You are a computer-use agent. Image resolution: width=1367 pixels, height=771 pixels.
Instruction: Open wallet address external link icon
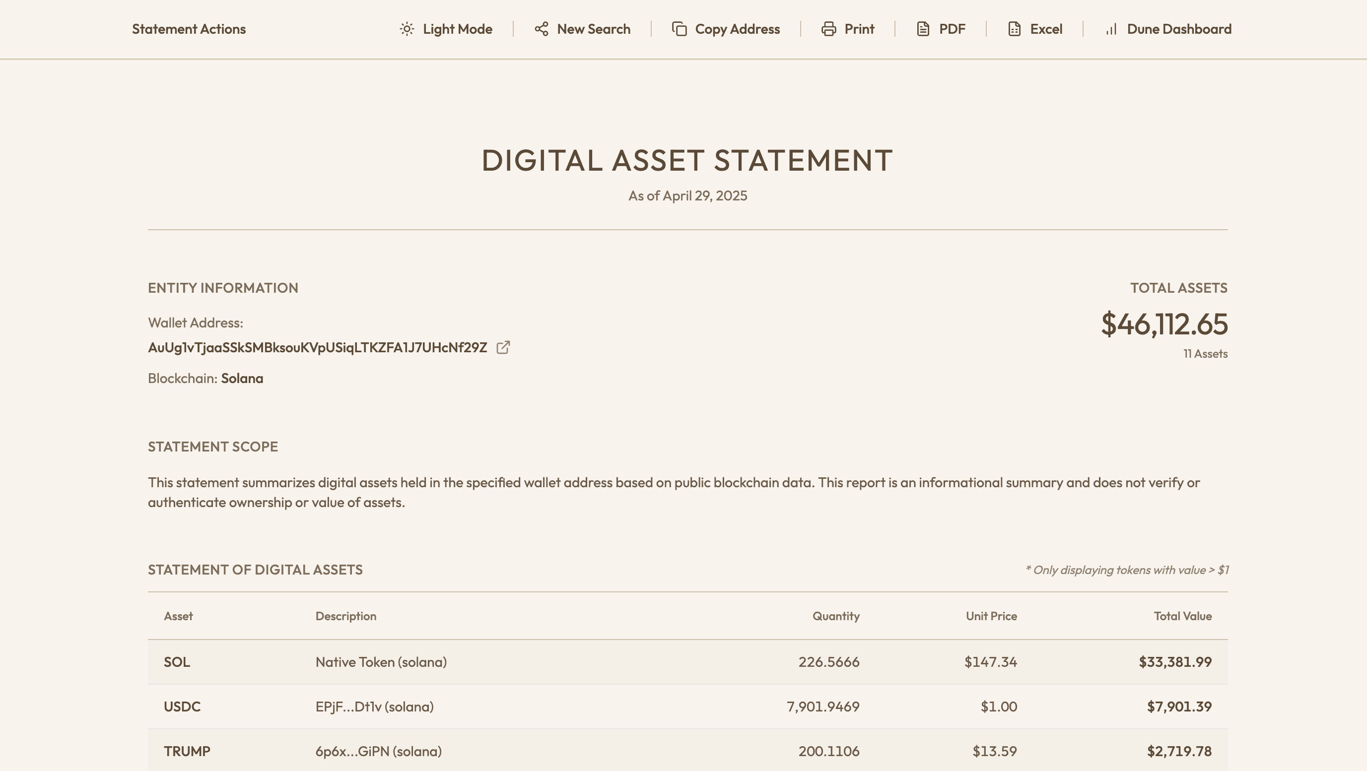(x=503, y=347)
